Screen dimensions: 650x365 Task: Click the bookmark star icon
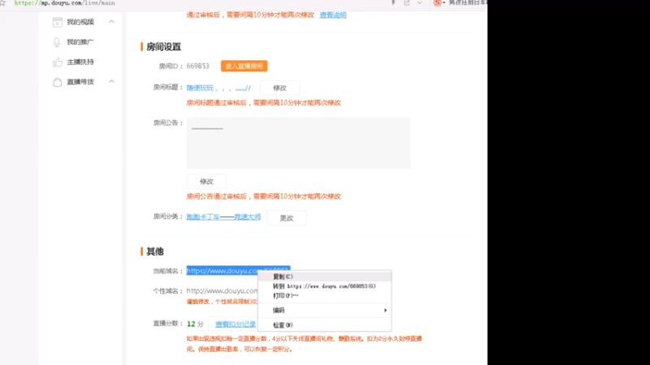2,3
